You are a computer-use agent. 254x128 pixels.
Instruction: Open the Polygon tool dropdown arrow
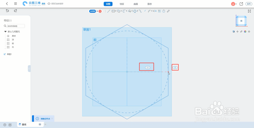pyautogui.click(x=137, y=11)
